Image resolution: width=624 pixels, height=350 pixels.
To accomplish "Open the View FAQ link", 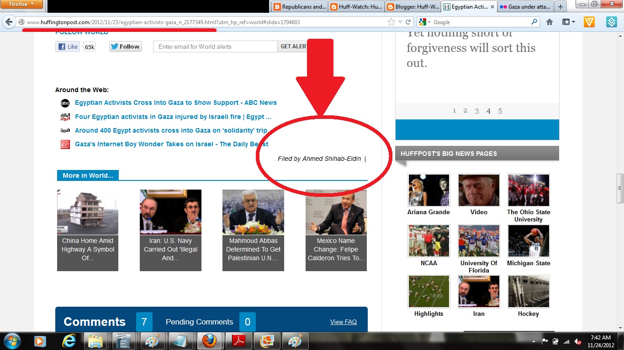I will 344,322.
